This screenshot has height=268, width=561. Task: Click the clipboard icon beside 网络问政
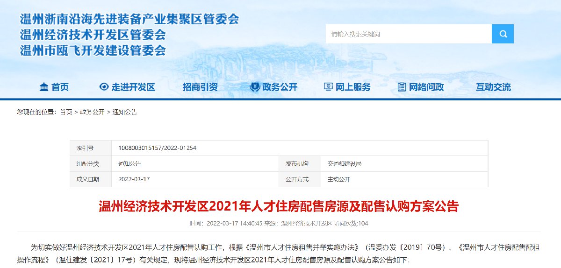pyautogui.click(x=402, y=87)
